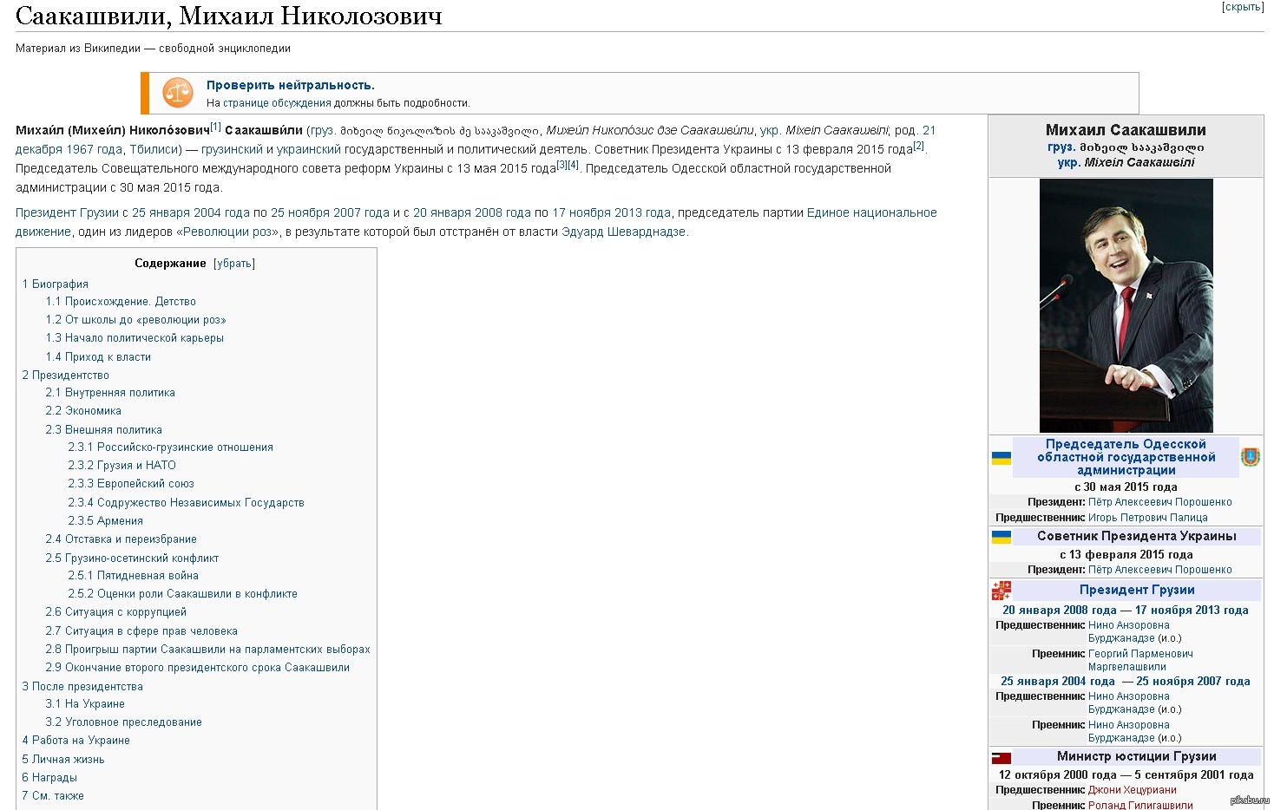Jump to 4 Работа на Украине
Image resolution: width=1274 pixels, height=810 pixels.
point(76,741)
